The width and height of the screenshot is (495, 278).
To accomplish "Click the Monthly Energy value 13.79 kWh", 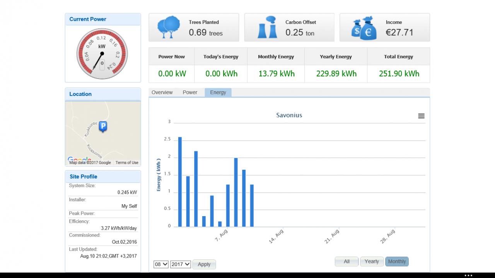I will pyautogui.click(x=277, y=73).
